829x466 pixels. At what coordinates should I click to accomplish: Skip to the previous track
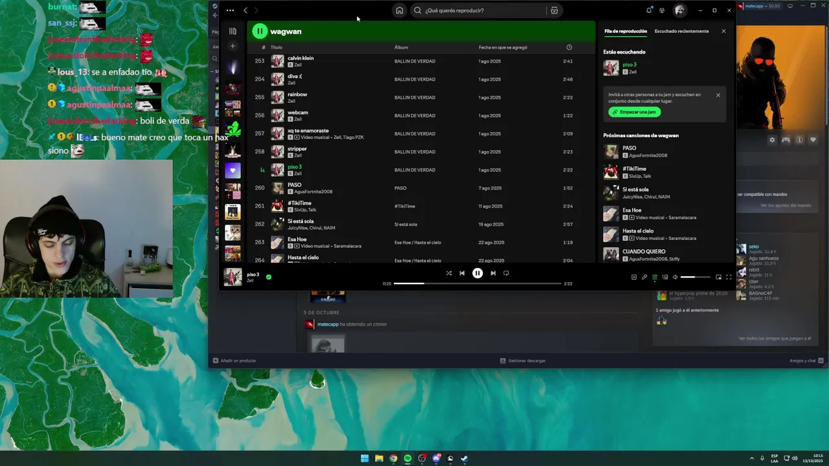462,273
